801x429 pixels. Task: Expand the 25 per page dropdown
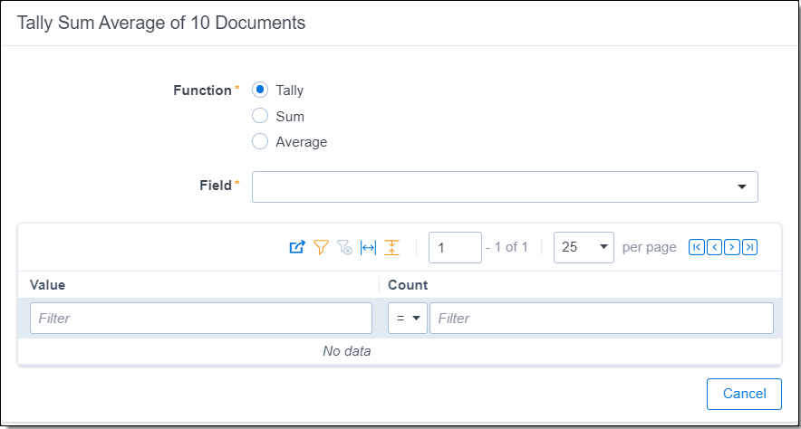tap(584, 247)
